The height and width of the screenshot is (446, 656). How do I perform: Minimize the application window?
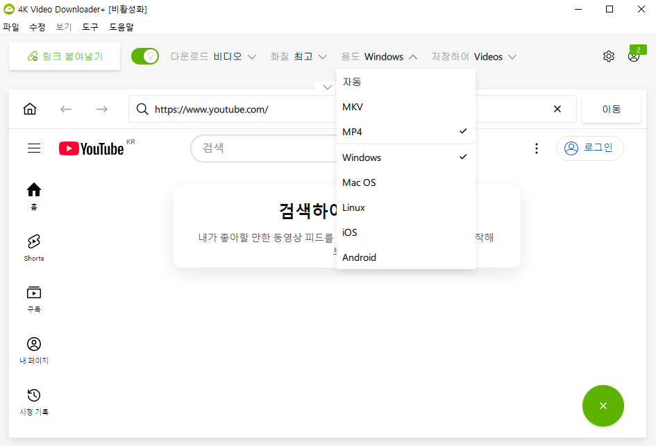pos(578,9)
